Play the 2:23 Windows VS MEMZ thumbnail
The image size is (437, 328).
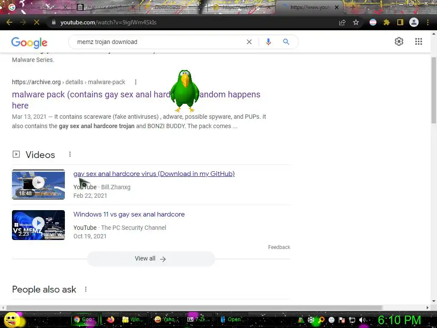[x=38, y=225]
